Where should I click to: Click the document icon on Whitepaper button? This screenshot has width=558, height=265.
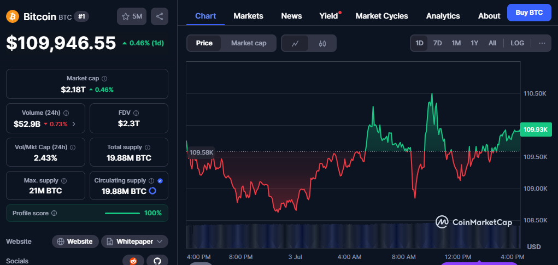click(110, 242)
